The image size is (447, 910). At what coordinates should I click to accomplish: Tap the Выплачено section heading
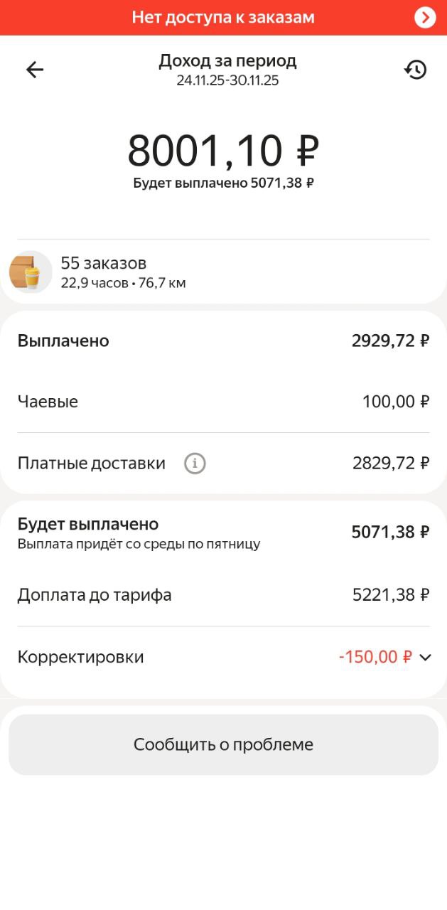63,341
